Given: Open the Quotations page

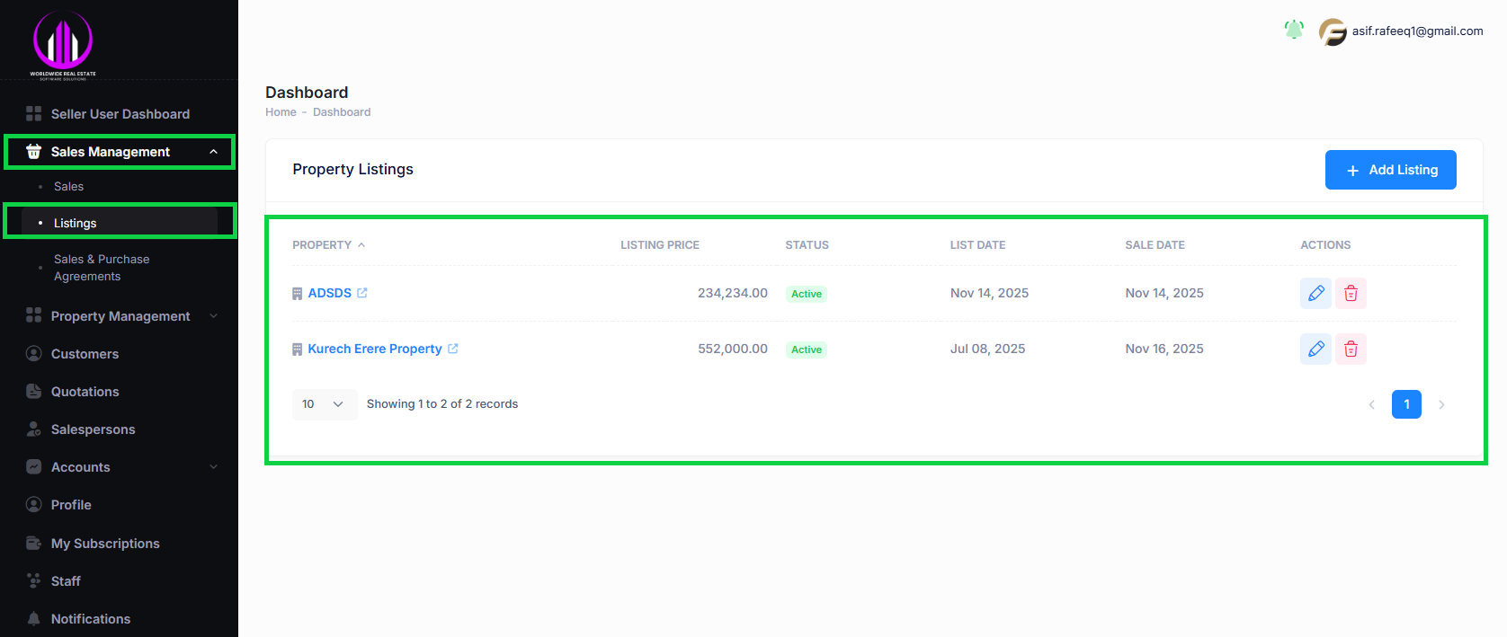Looking at the screenshot, I should (x=85, y=392).
